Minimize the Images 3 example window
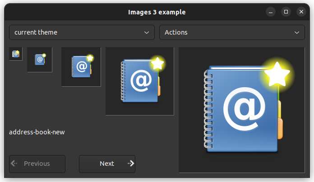The width and height of the screenshot is (314, 182). [270, 12]
